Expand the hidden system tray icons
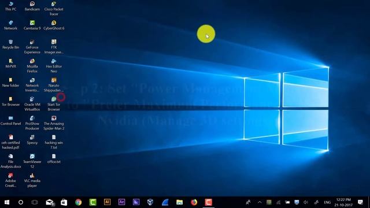The height and width of the screenshot is (208, 370). coord(260,202)
